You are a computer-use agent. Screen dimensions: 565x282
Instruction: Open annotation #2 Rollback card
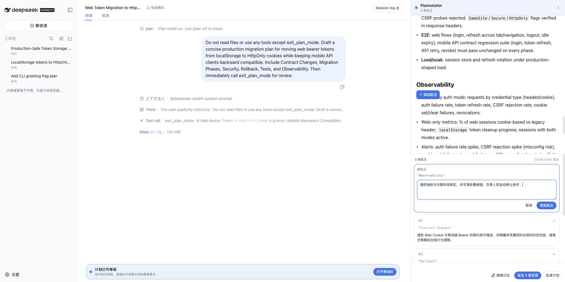point(487,256)
